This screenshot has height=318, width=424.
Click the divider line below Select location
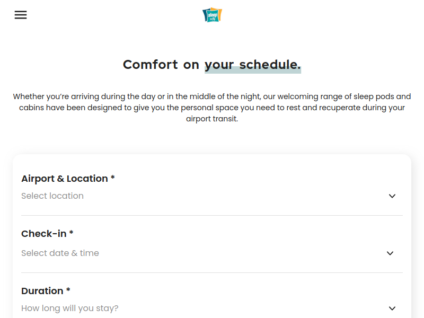click(212, 216)
